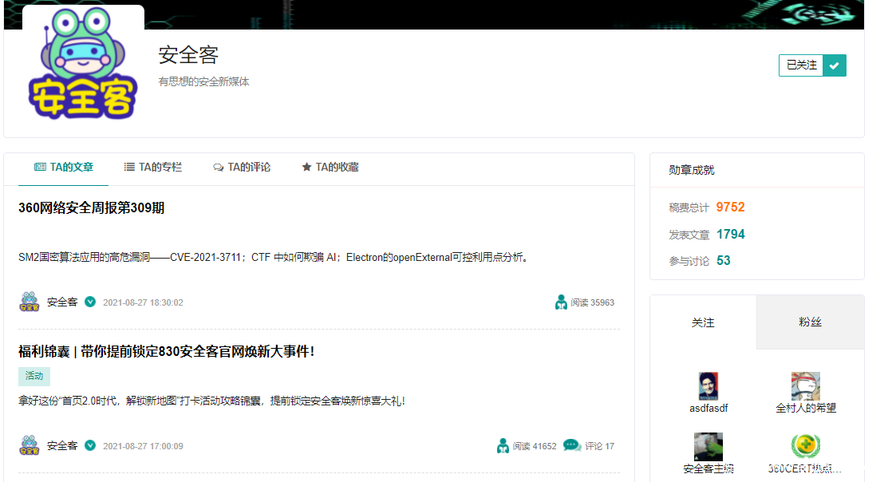Click the 活动 tag label
Screen dimensions: 896x482
pyautogui.click(x=34, y=376)
